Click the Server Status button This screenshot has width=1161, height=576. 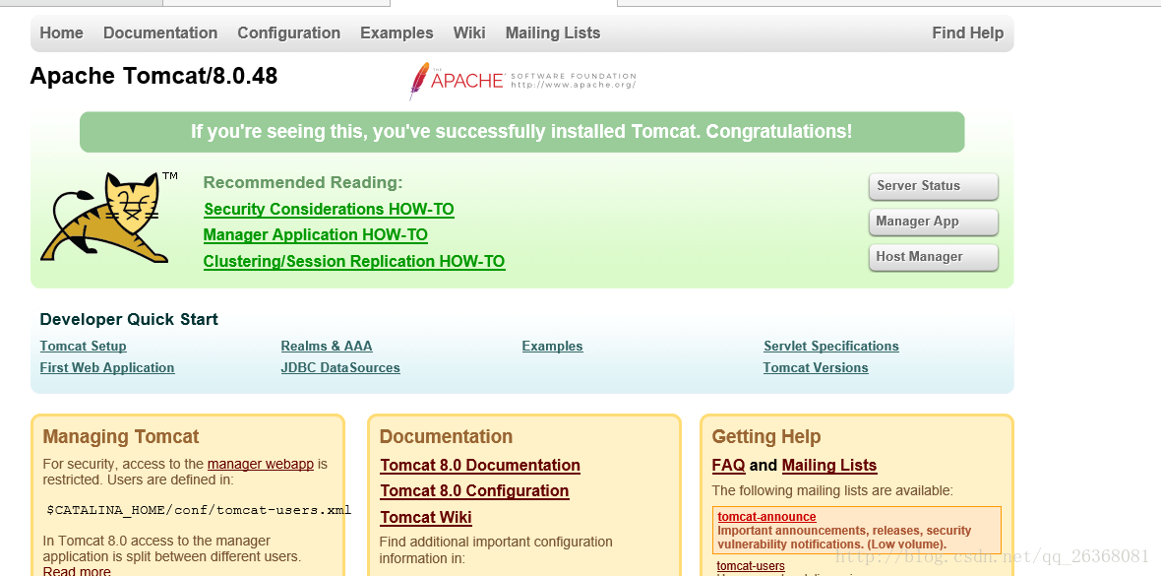[933, 186]
